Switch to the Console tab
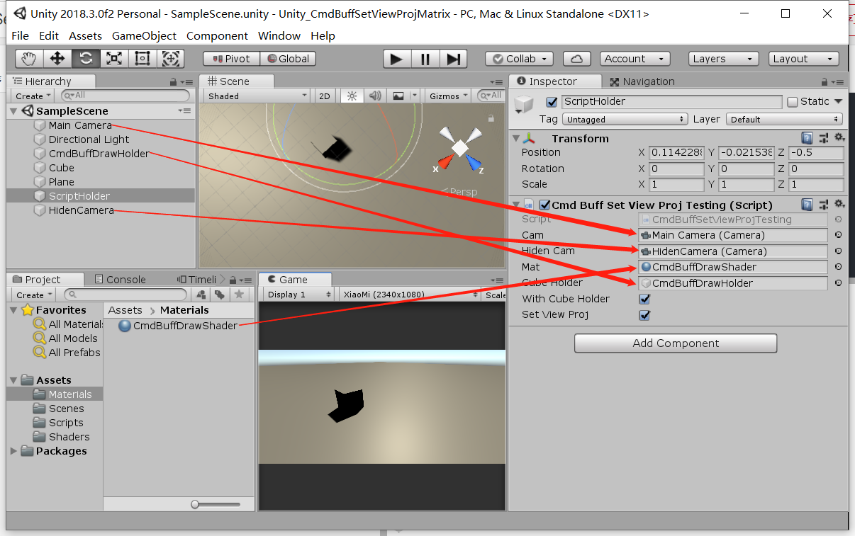The width and height of the screenshot is (855, 536). tap(119, 280)
